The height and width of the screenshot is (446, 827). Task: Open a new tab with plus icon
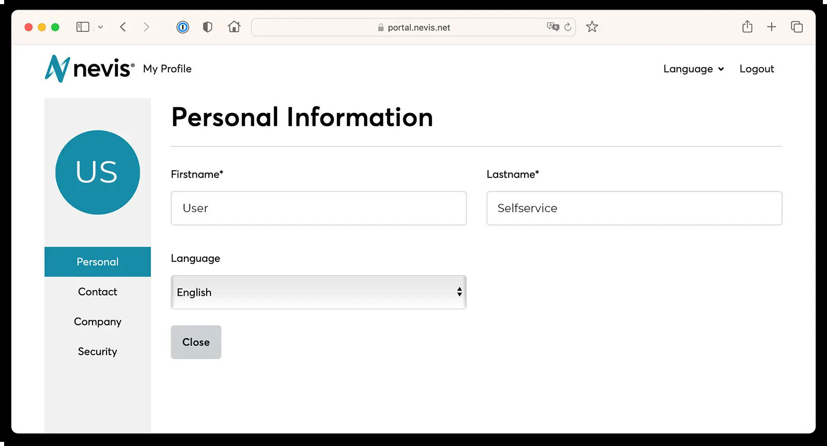[x=772, y=27]
